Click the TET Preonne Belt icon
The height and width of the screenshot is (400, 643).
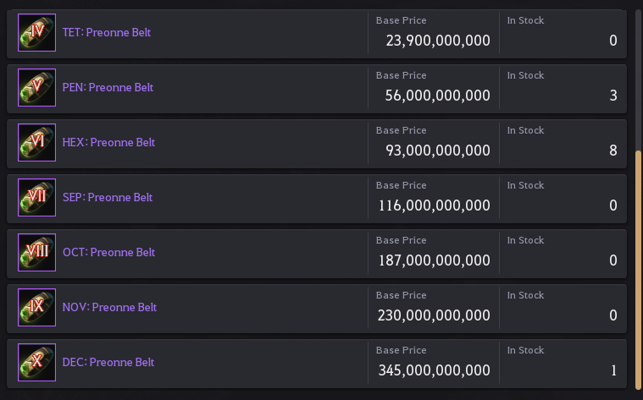[x=37, y=32]
